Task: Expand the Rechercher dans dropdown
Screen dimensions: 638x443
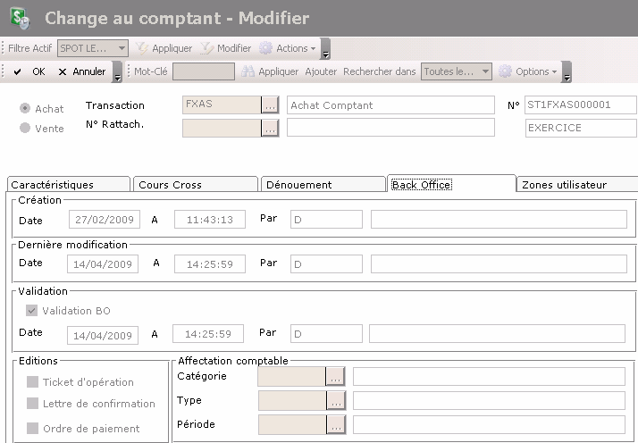Action: coord(485,71)
